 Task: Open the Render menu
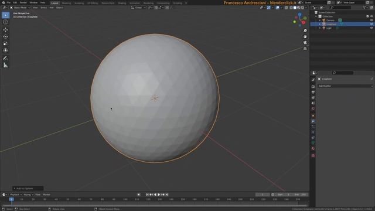tap(23, 2)
